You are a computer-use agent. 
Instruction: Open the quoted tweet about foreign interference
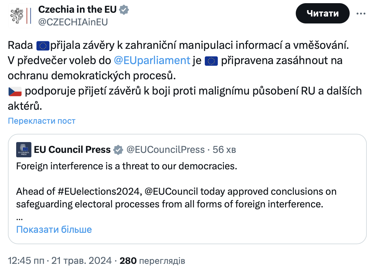(x=187, y=189)
